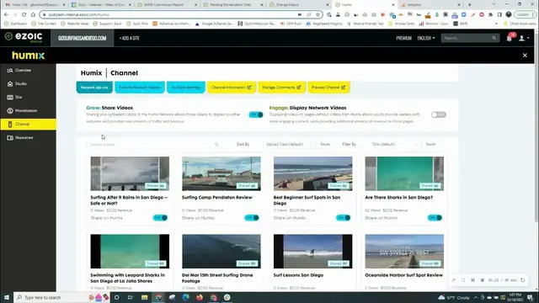The width and height of the screenshot is (539, 303).
Task: Toggle Engage: Display Network Videos switch
Action: [x=439, y=114]
